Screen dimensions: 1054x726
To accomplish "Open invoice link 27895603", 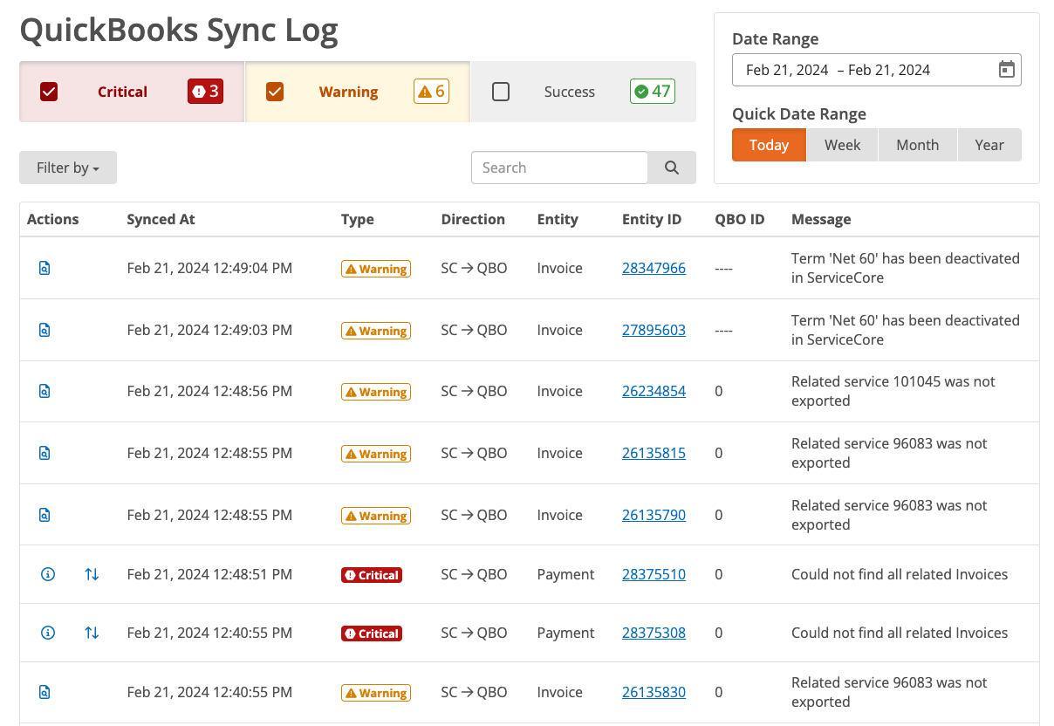I will pyautogui.click(x=654, y=330).
